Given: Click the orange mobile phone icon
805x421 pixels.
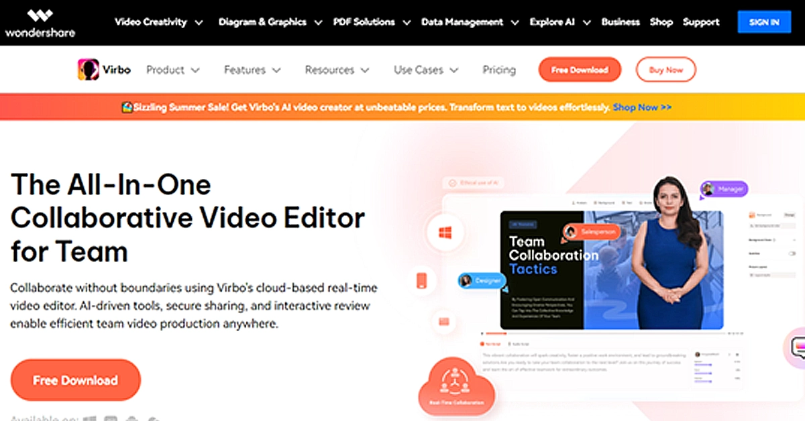Looking at the screenshot, I should (x=422, y=280).
